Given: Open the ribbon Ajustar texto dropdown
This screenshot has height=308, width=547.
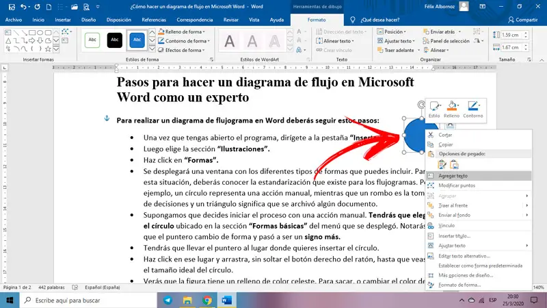Looking at the screenshot, I should click(396, 41).
